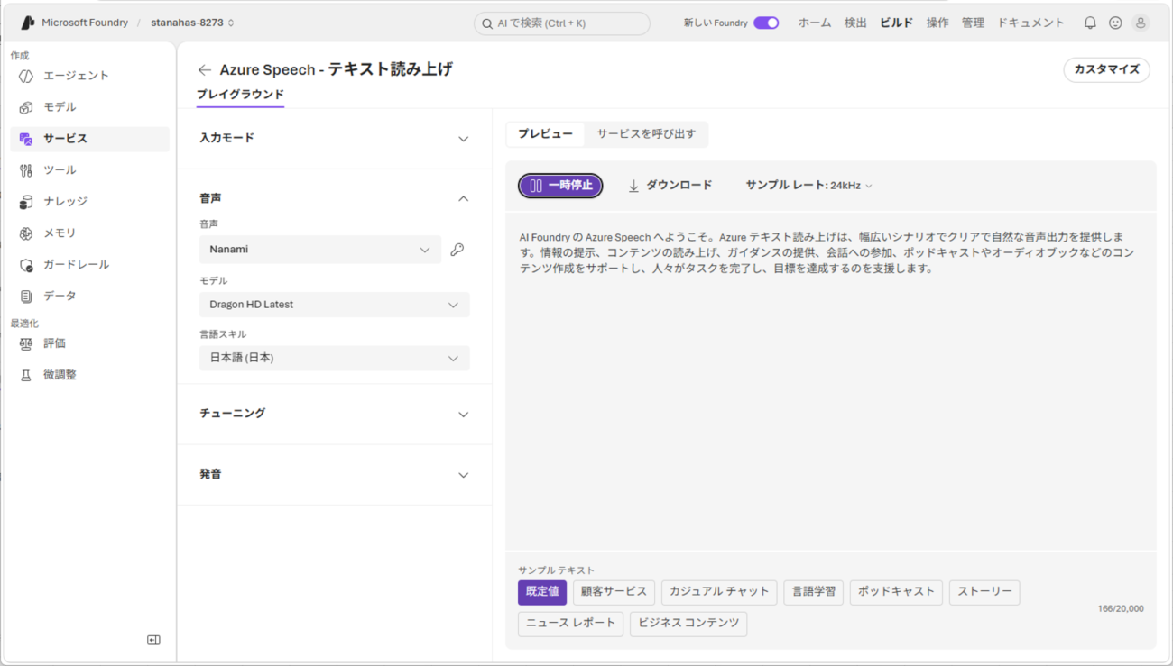This screenshot has height=666, width=1173.
Task: Select the サービス sidebar item
Action: coord(90,139)
